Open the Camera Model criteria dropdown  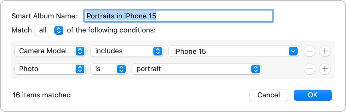tap(50, 51)
